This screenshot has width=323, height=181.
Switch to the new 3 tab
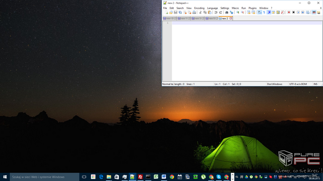[198, 18]
